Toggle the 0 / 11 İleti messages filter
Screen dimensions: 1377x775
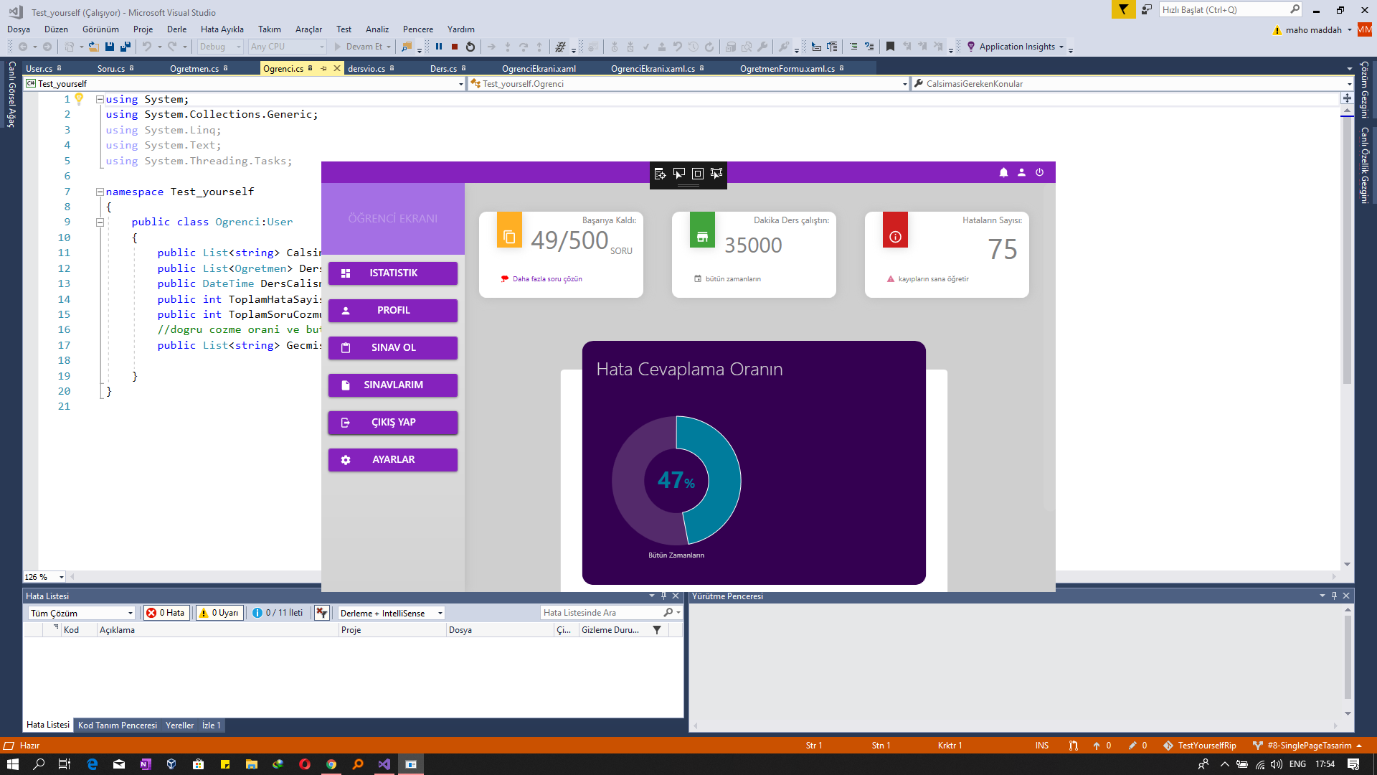tap(278, 613)
